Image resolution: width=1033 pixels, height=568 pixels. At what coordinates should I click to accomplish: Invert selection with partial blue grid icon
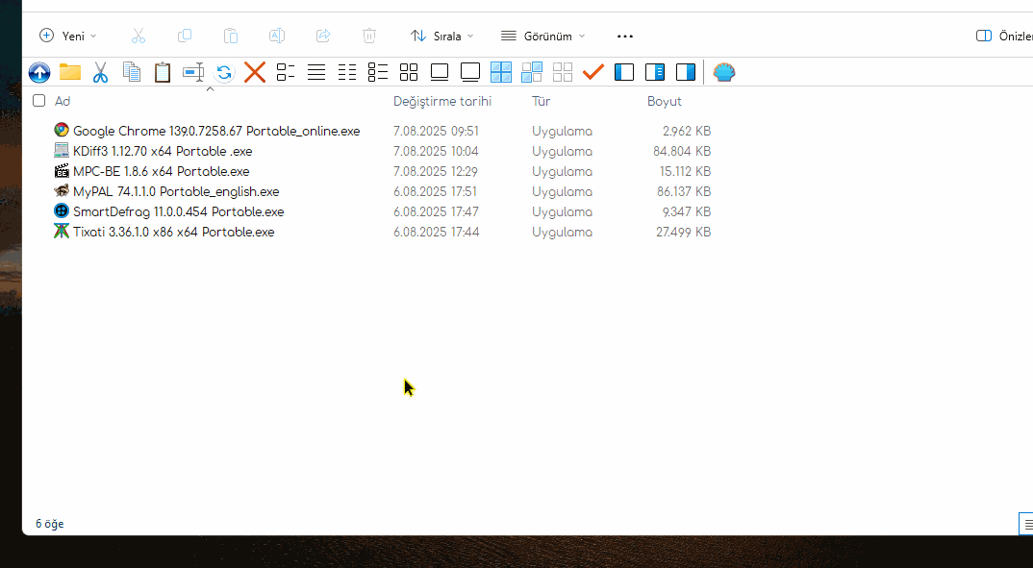click(x=532, y=72)
